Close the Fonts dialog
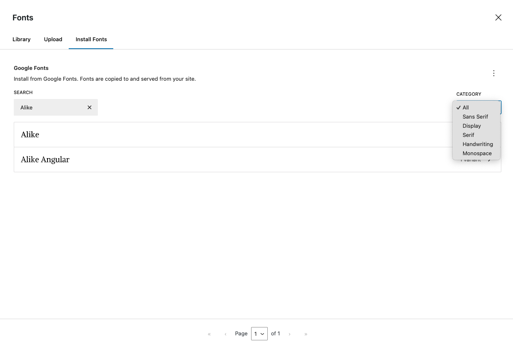Viewport: 513px width, 347px height. pyautogui.click(x=498, y=17)
